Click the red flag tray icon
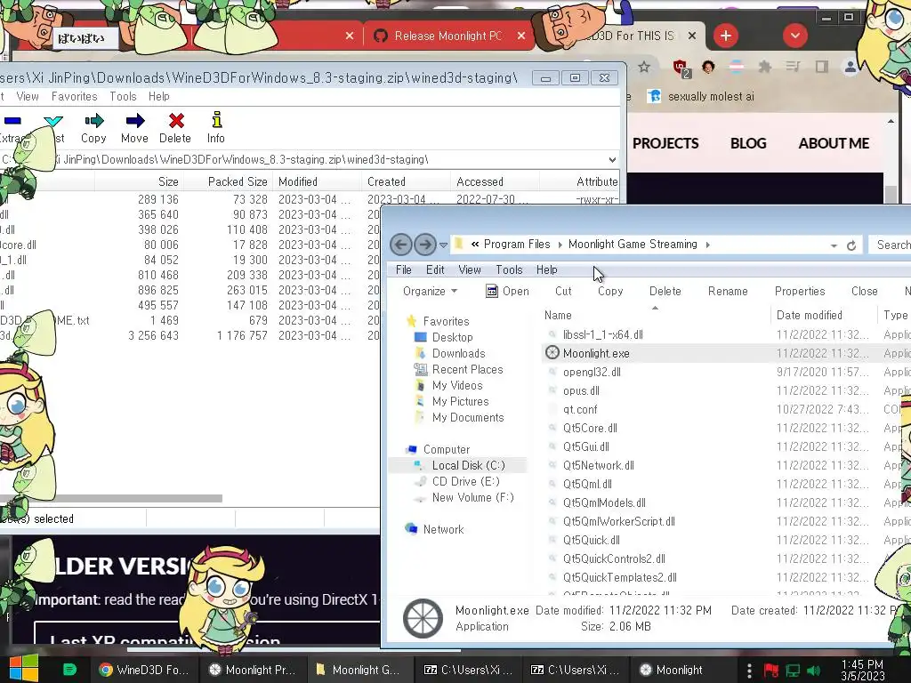 [771, 671]
